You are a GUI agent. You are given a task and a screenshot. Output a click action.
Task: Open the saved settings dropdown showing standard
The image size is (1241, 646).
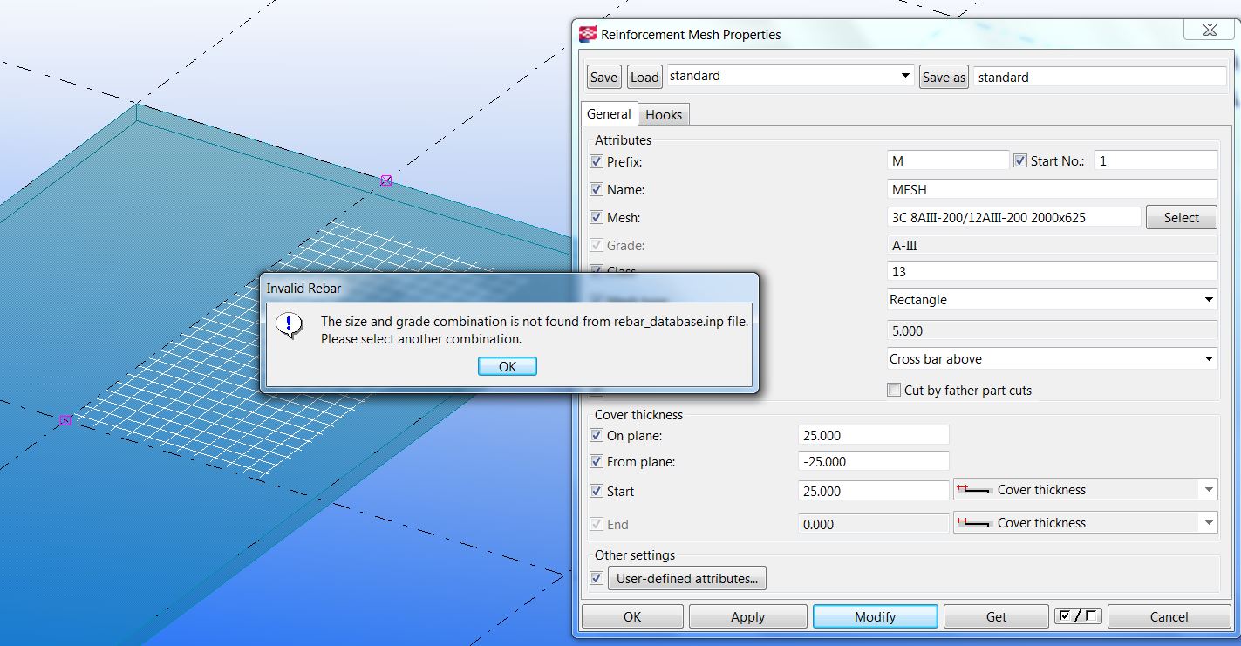tap(904, 77)
